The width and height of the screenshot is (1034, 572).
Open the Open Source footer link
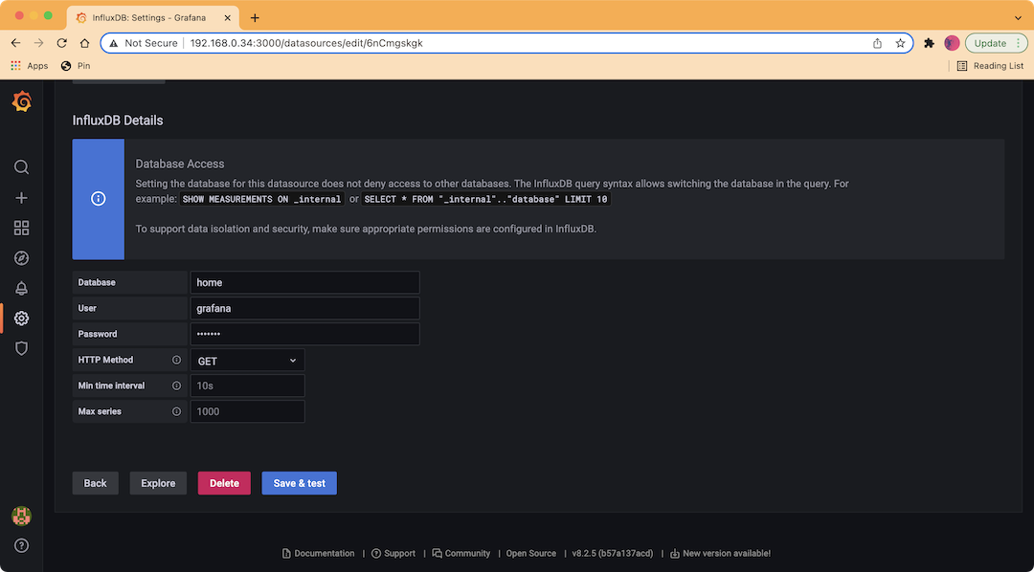point(530,554)
